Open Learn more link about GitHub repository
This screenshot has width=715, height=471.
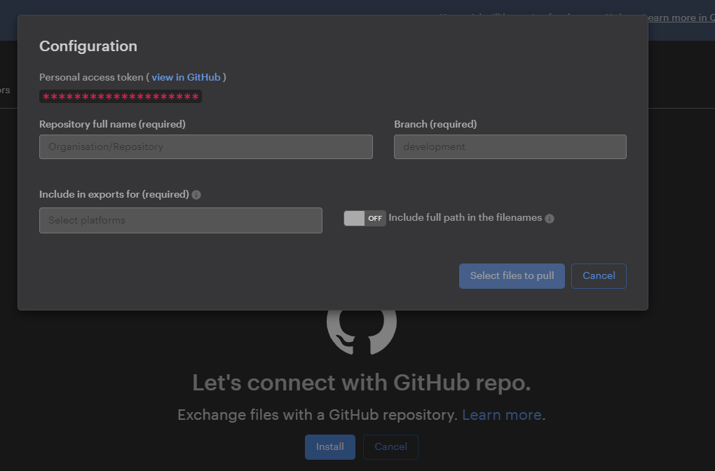pyautogui.click(x=501, y=415)
